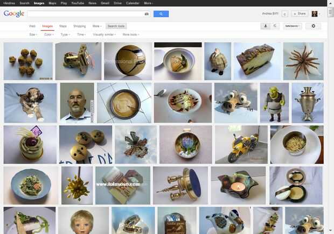The width and height of the screenshot is (334, 234).
Task: Open the Size filter dropdown
Action: [33, 34]
